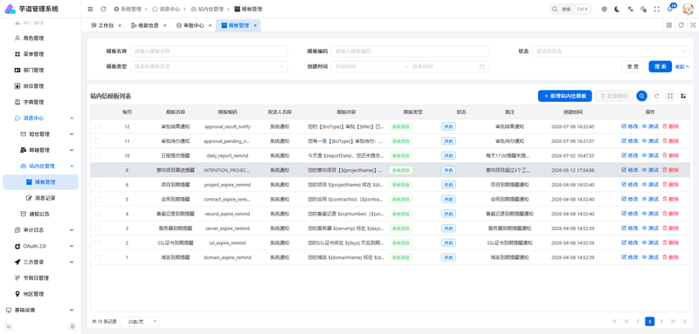Open the user avatar menu
Viewport: 699px width, 334px height.
coord(688,9)
